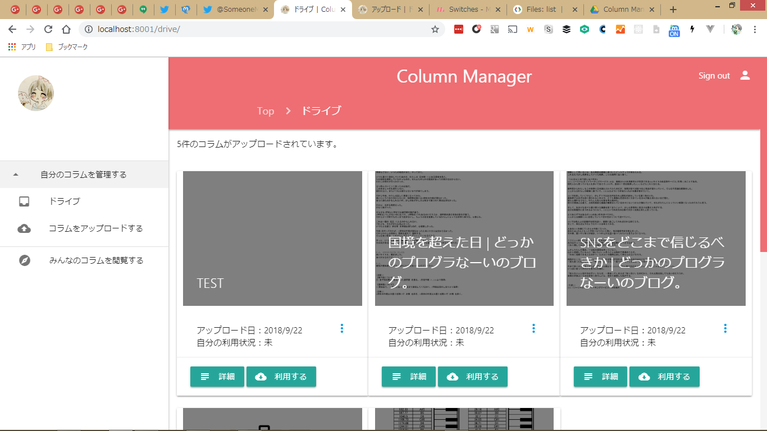Viewport: 767px width, 431px height.
Task: Open the three-dot menu on TEST card
Action: [x=341, y=328]
